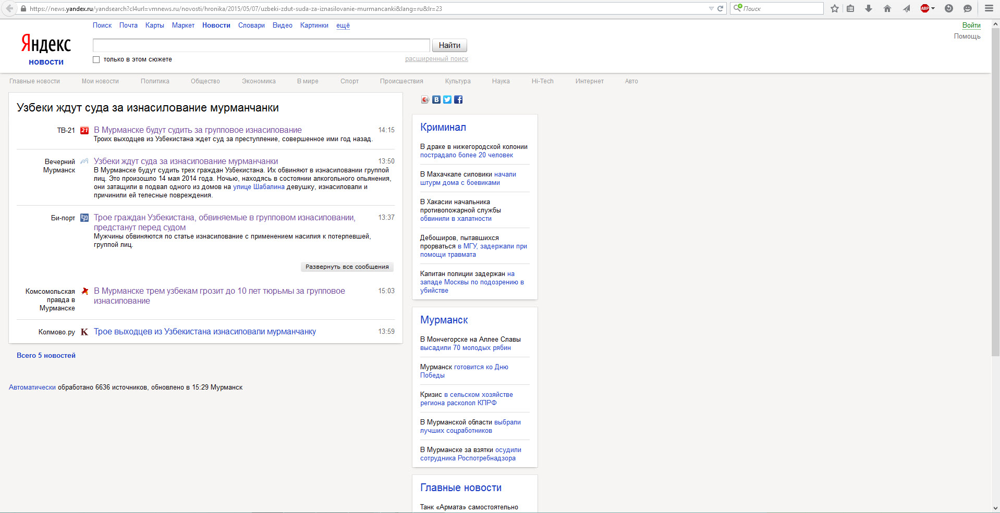
Task: Reload the page with the refresh icon
Action: click(x=720, y=8)
